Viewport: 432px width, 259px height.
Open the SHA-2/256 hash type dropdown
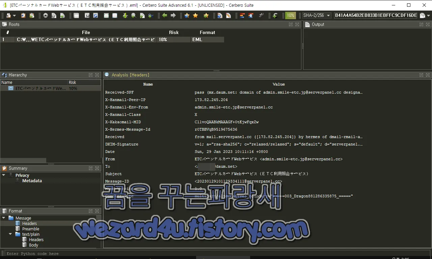[x=317, y=15]
